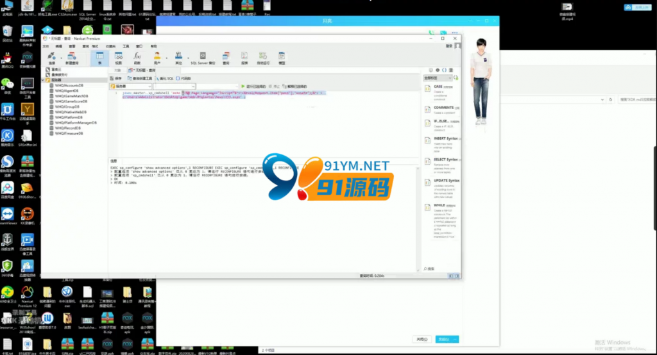657x355 pixels.
Task: Click the 信息 message tab in results
Action: click(x=114, y=161)
